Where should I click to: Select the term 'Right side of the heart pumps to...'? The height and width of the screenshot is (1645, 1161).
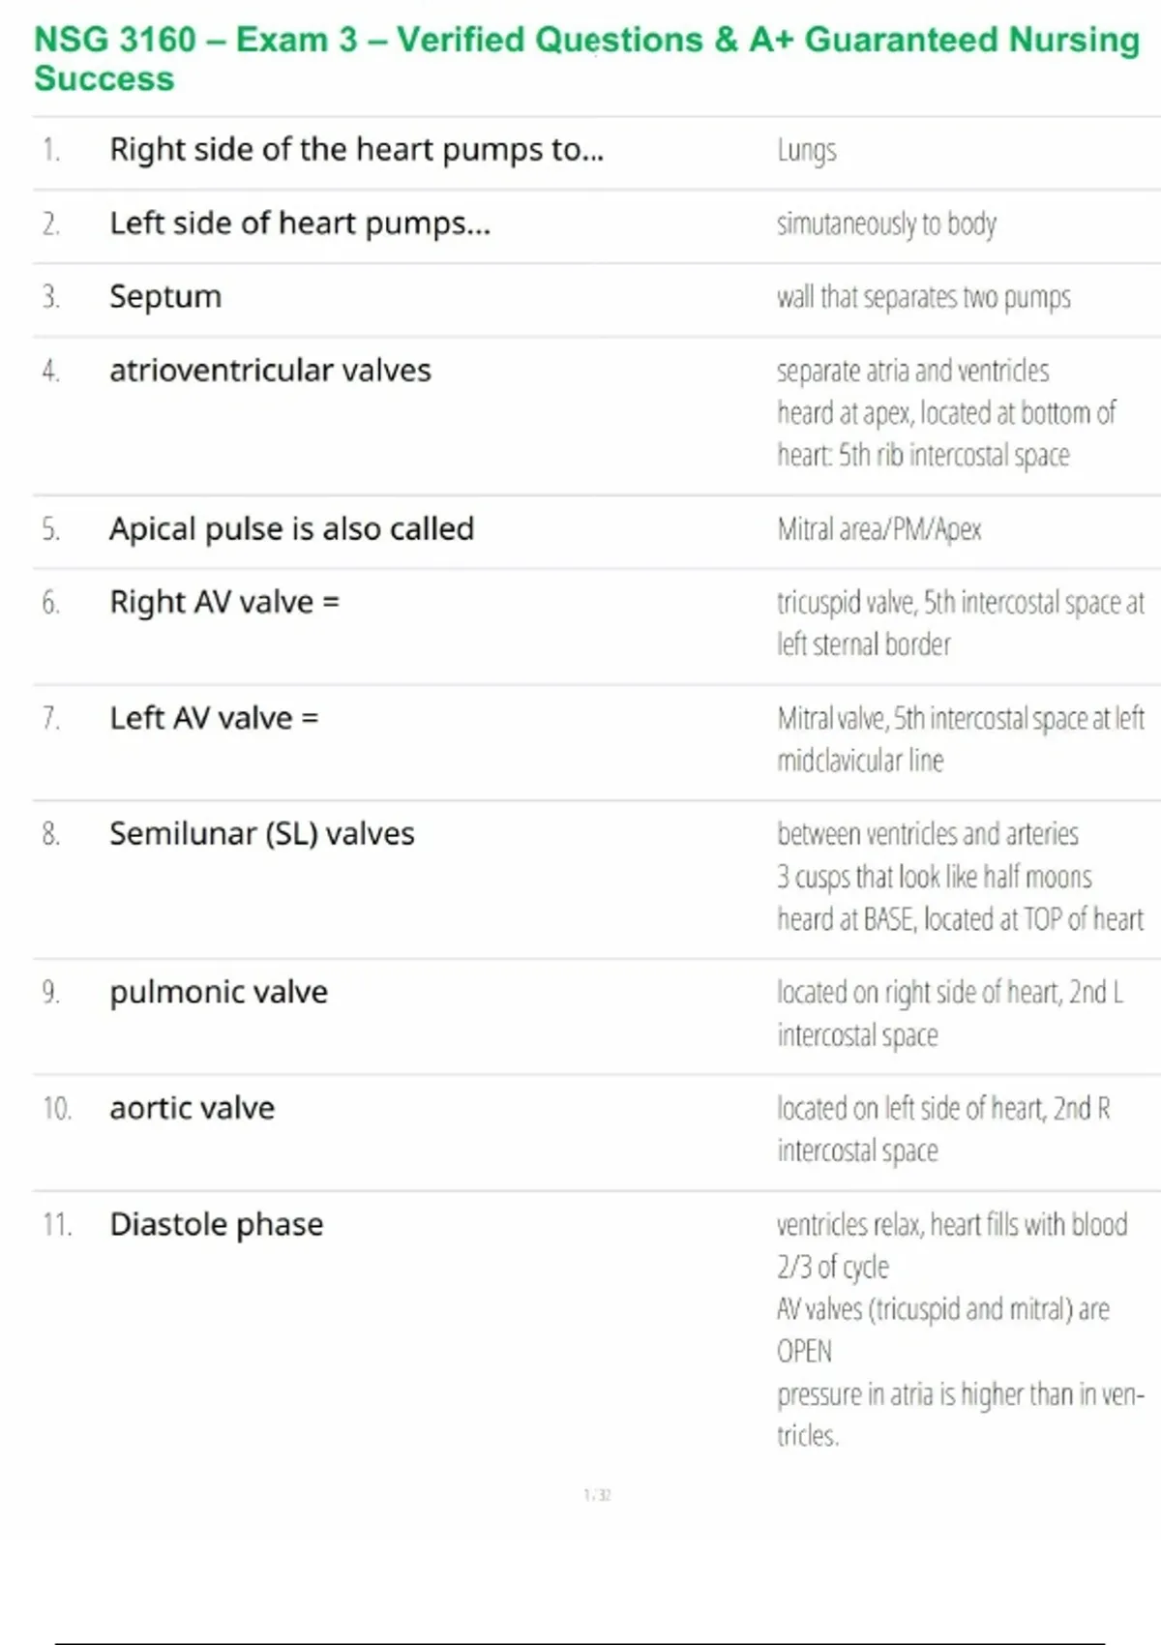[x=356, y=150]
